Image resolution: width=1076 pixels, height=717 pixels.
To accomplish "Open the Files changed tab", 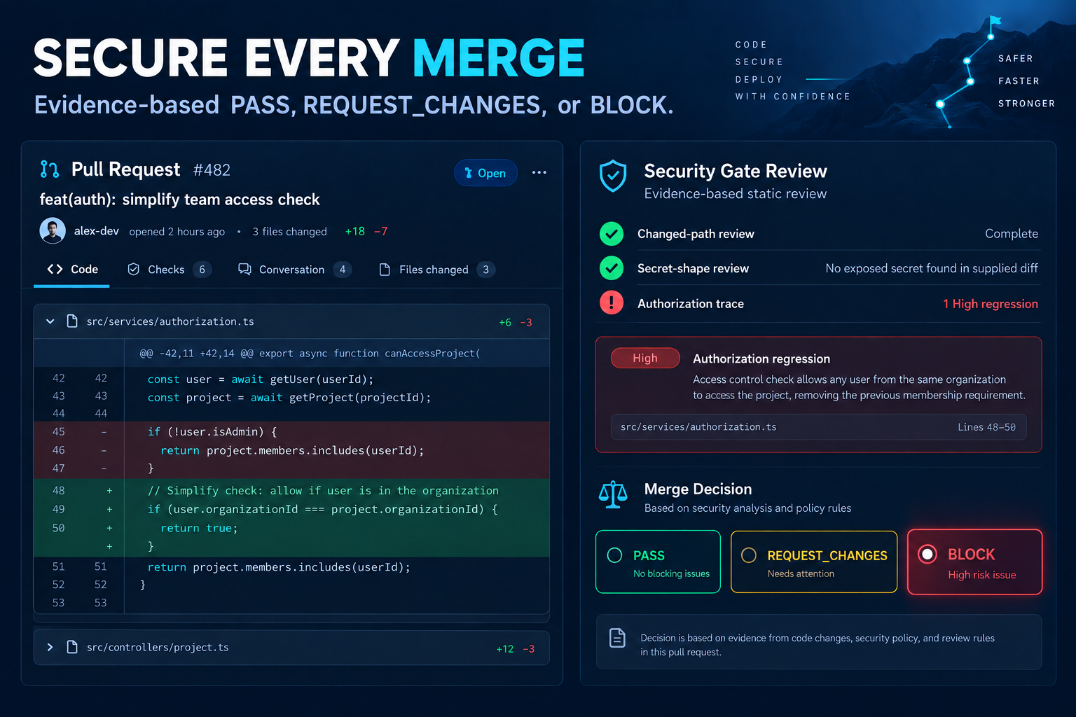I will 437,270.
